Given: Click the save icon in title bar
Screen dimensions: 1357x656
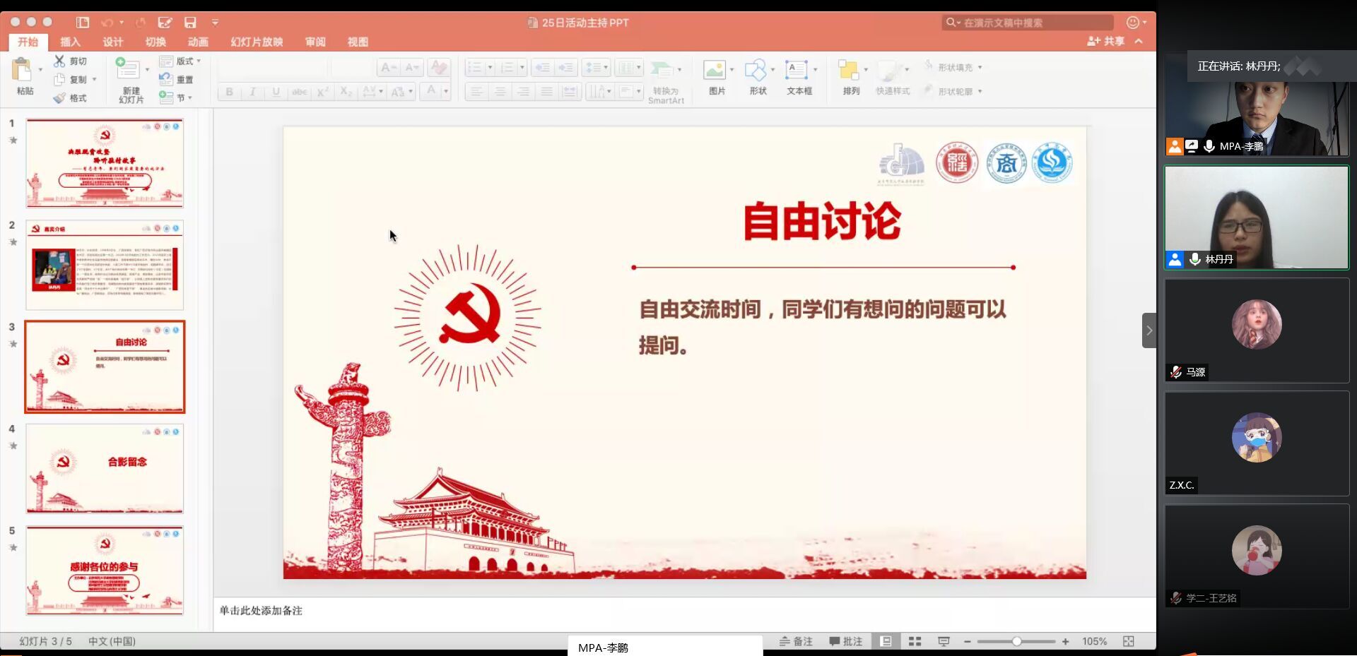Looking at the screenshot, I should [190, 23].
